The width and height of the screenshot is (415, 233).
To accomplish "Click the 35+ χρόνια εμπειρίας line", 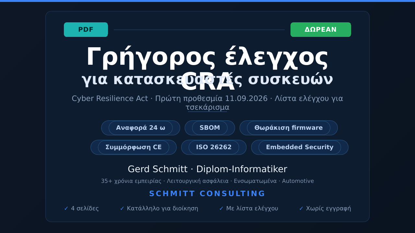I will click(x=207, y=181).
